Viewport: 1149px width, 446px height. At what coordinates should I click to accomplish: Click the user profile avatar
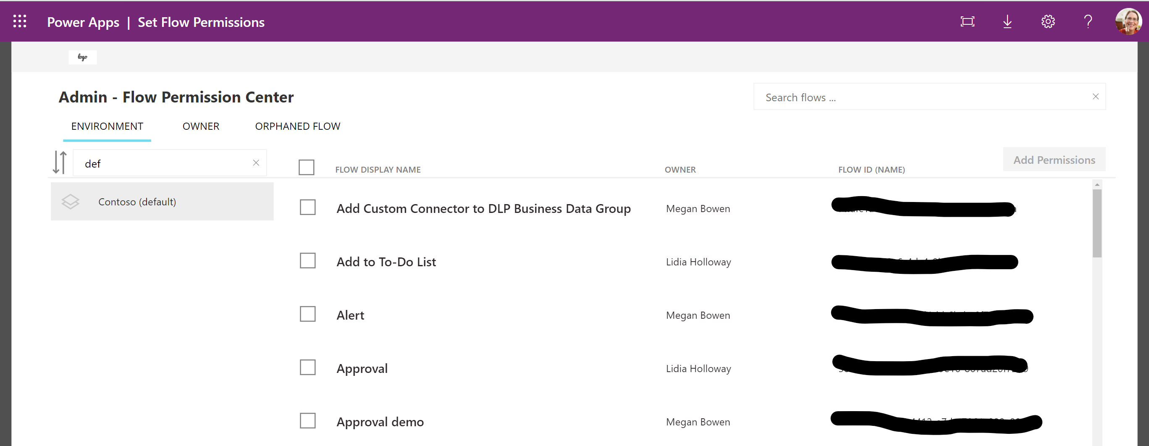point(1128,21)
